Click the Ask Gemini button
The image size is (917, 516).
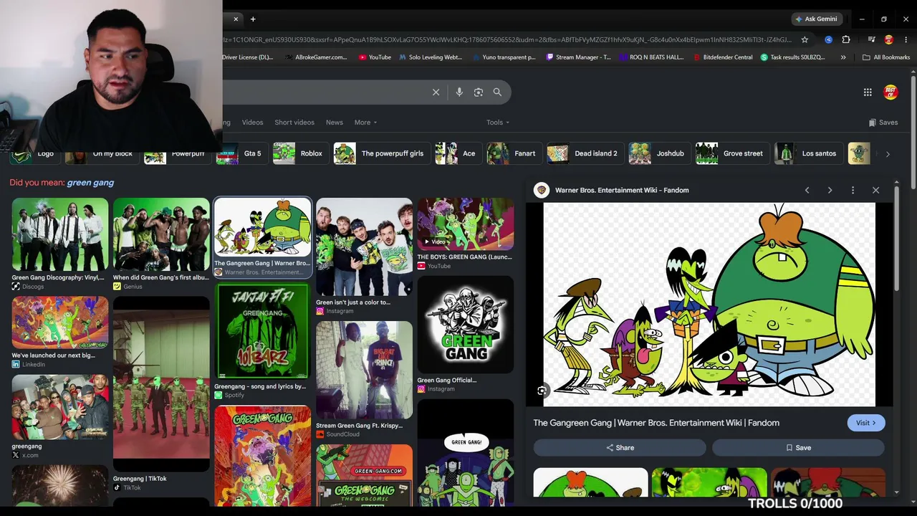click(816, 19)
